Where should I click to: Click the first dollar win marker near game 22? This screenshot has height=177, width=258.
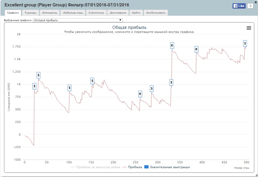34,86
